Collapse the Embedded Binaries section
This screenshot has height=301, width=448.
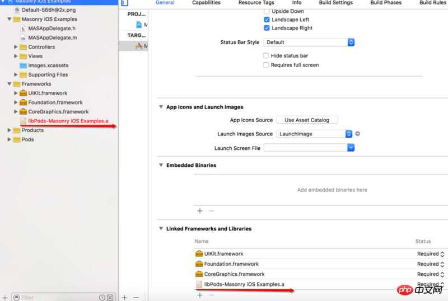[161, 165]
